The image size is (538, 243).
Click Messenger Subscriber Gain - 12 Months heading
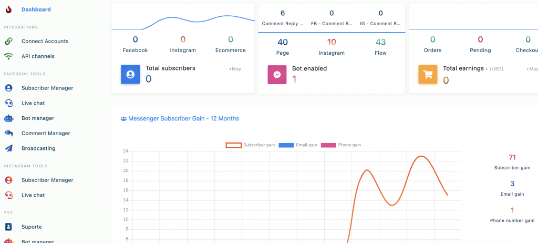click(x=183, y=118)
